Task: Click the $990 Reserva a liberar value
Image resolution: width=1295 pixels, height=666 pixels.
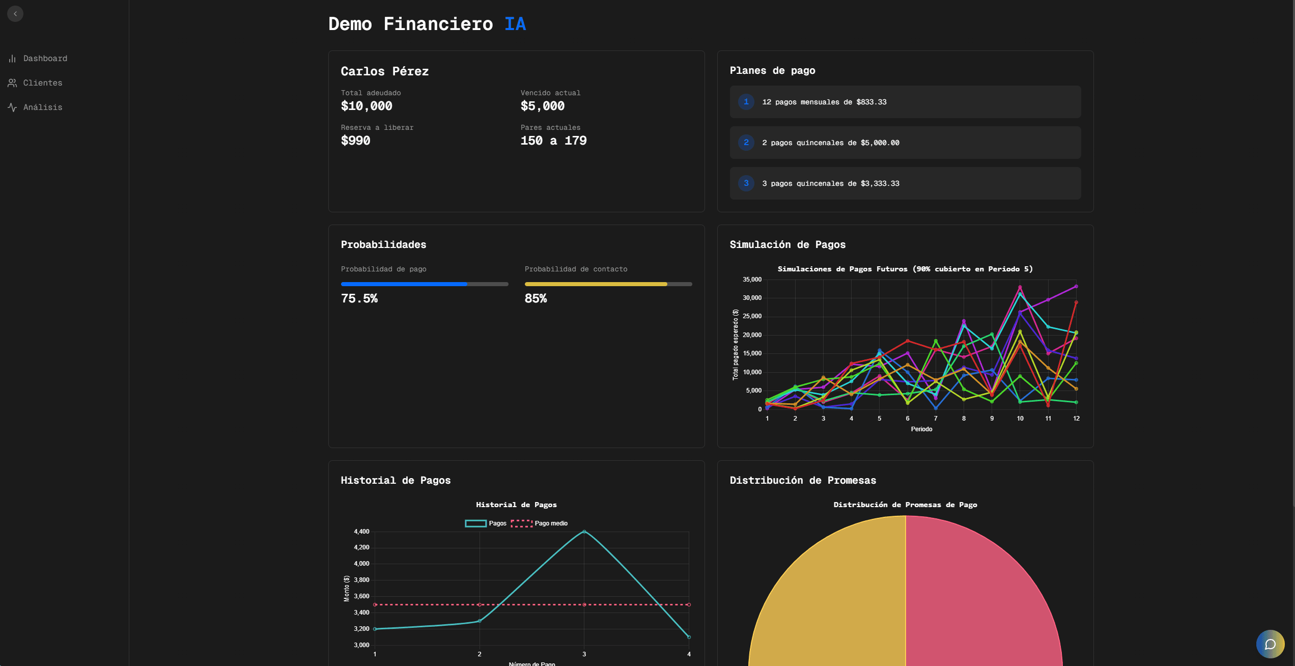Action: (x=355, y=141)
